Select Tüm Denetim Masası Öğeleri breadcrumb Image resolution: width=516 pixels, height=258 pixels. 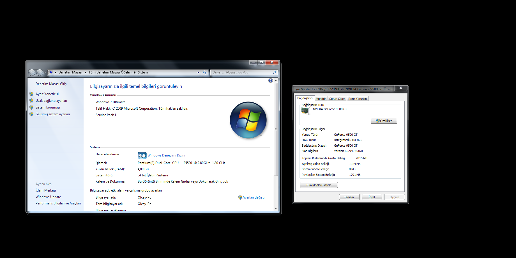pos(110,72)
